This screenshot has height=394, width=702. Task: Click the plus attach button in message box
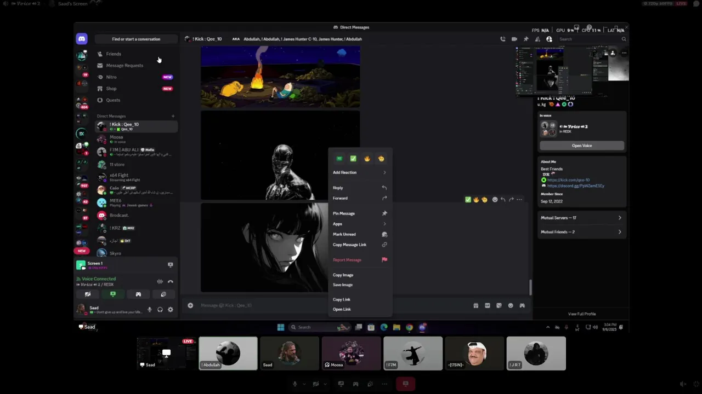click(190, 305)
